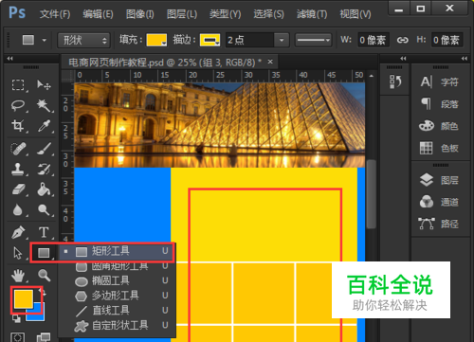Open the 图层 panel button
Screen dimensions: 474x342
coord(440,180)
